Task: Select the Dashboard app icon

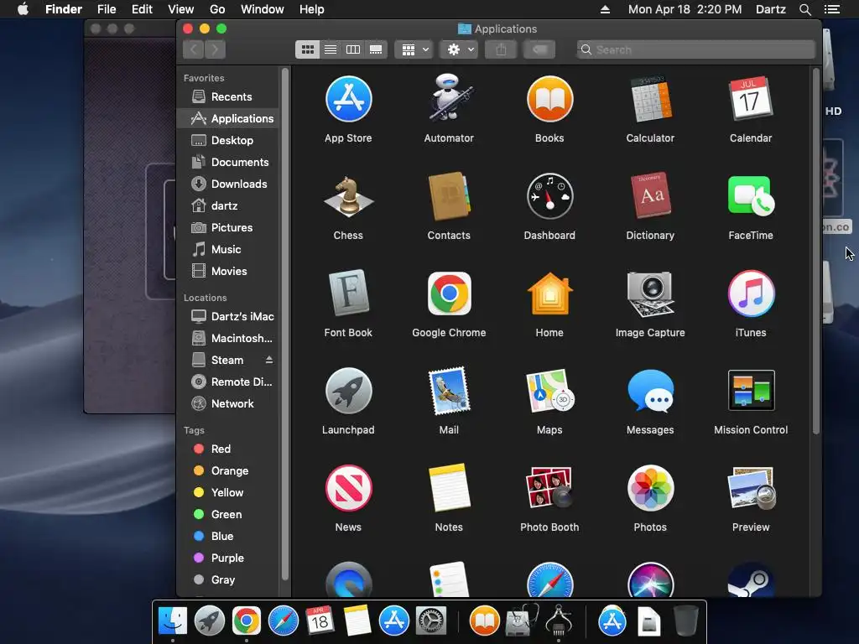Action: (549, 196)
